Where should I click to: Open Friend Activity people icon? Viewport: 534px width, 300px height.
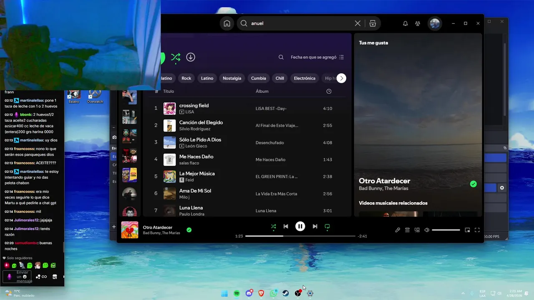(x=418, y=23)
